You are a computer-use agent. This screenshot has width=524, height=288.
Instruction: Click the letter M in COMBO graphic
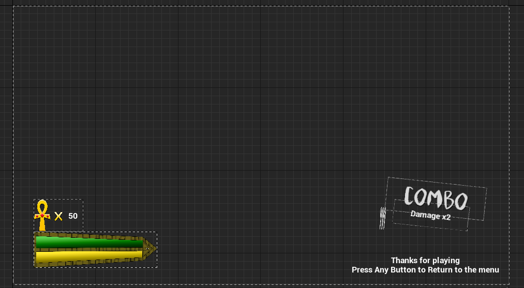(x=436, y=199)
